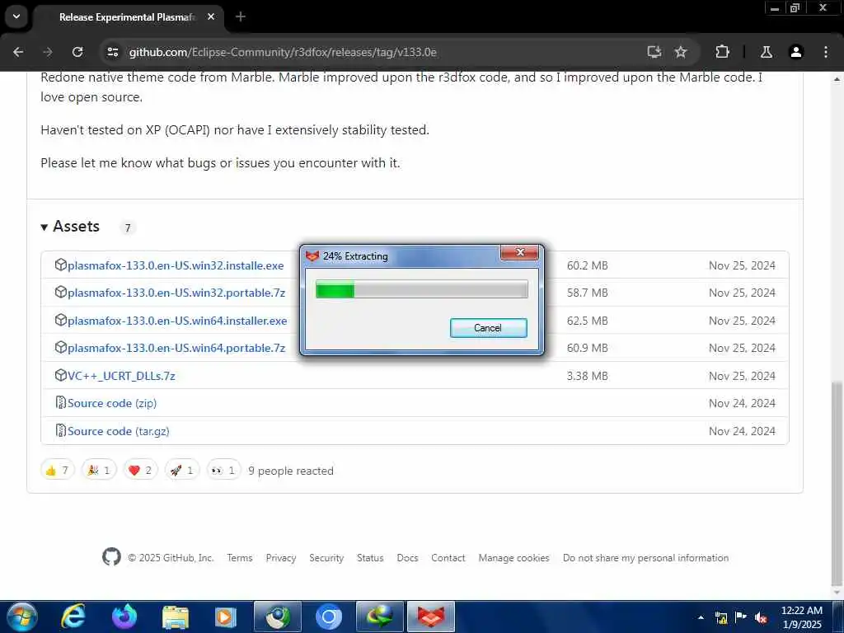Download plasmafox win32 portable.7z
Screen dimensions: 844x633
(x=176, y=293)
